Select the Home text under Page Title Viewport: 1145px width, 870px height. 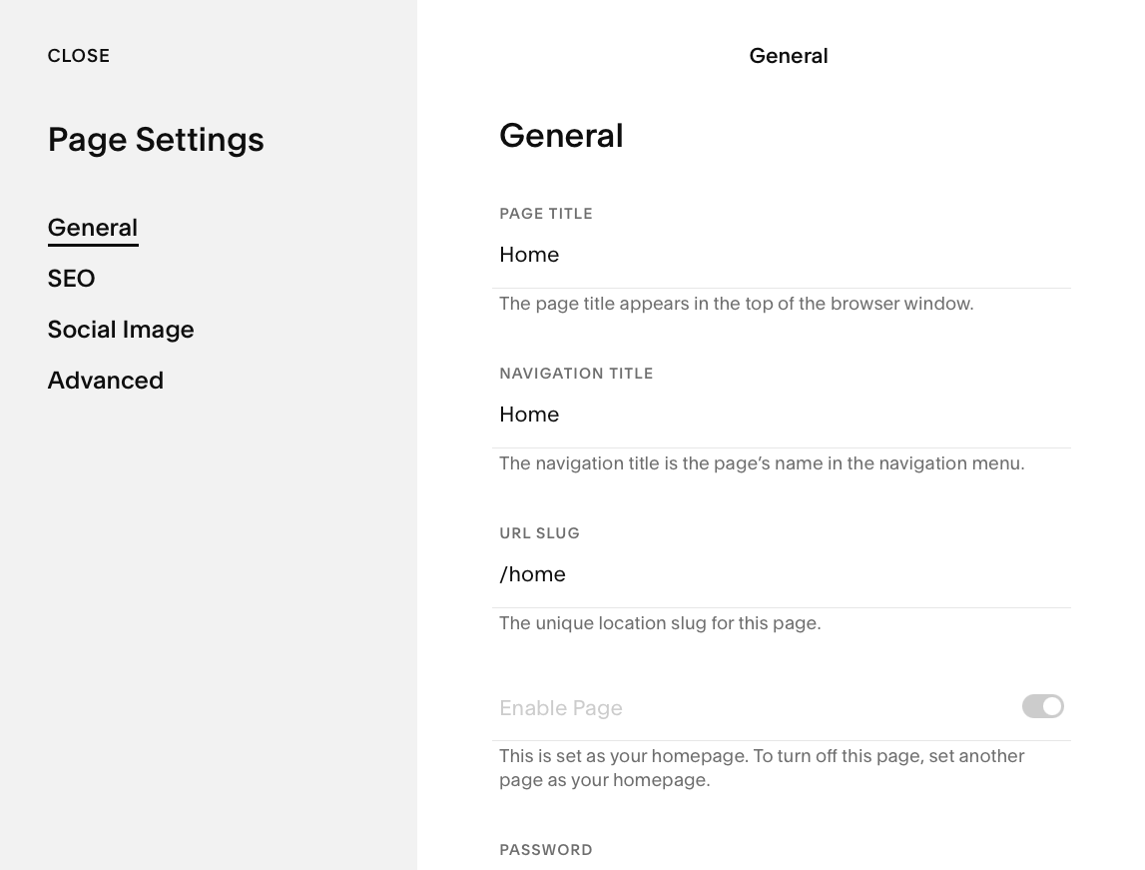point(529,255)
